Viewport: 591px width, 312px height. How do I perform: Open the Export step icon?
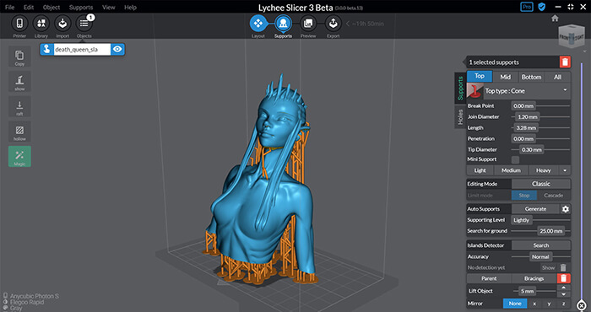[x=333, y=24]
